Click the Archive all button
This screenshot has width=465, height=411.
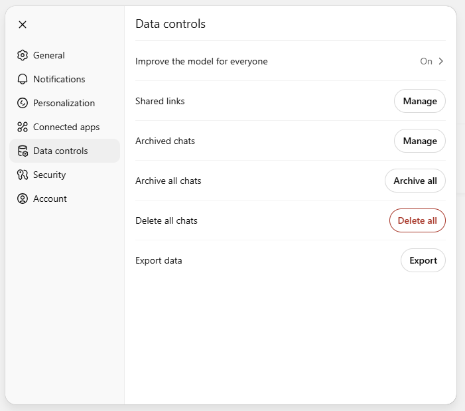point(415,181)
